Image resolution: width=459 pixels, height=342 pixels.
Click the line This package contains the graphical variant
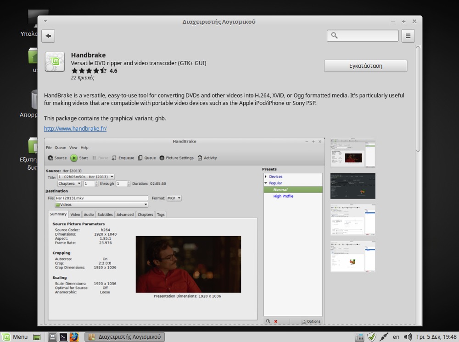point(105,118)
